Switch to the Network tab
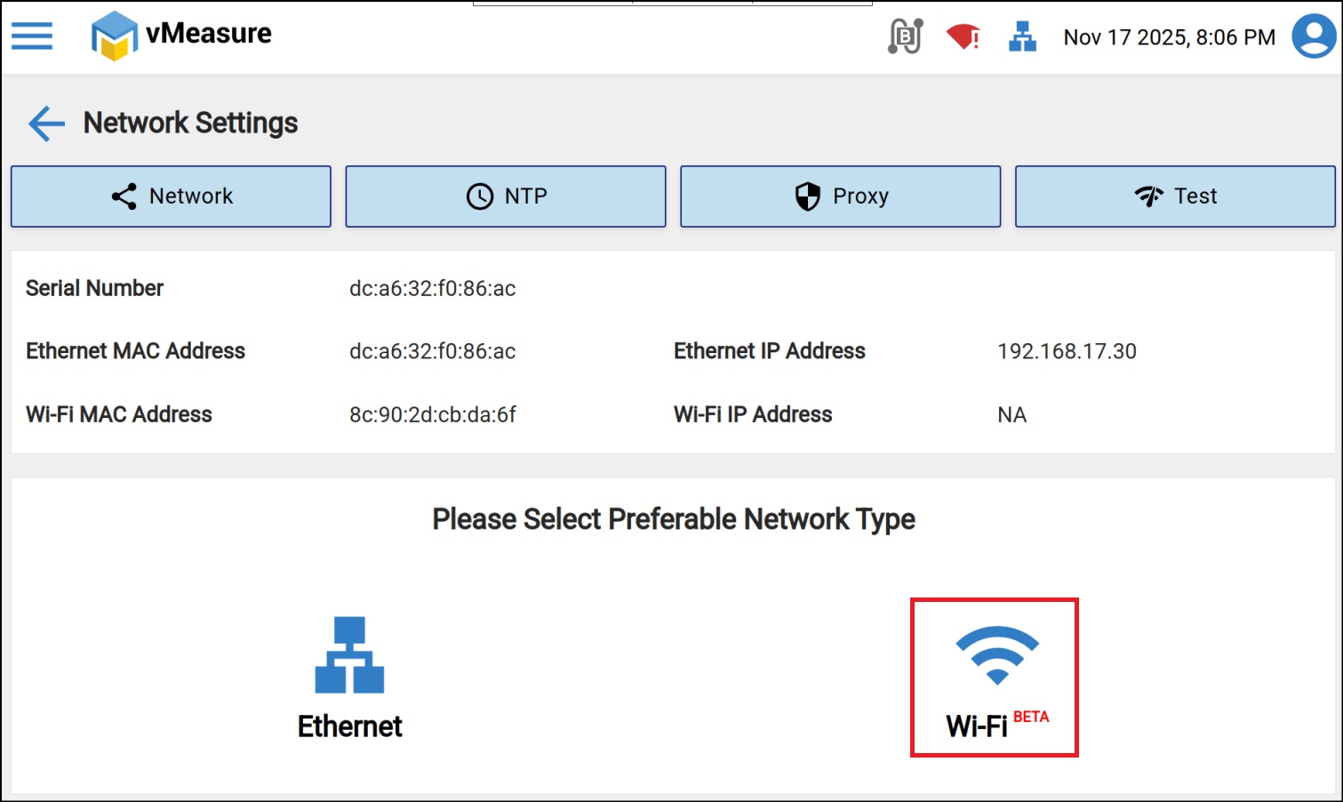Viewport: 1343px width, 802px height. (171, 196)
